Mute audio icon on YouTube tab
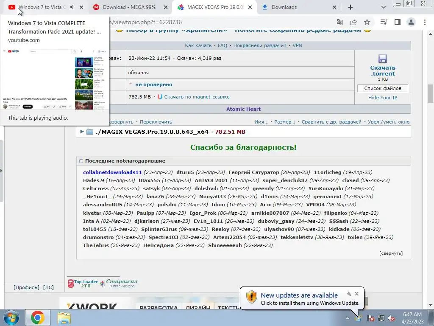The image size is (434, 326). pos(72,7)
